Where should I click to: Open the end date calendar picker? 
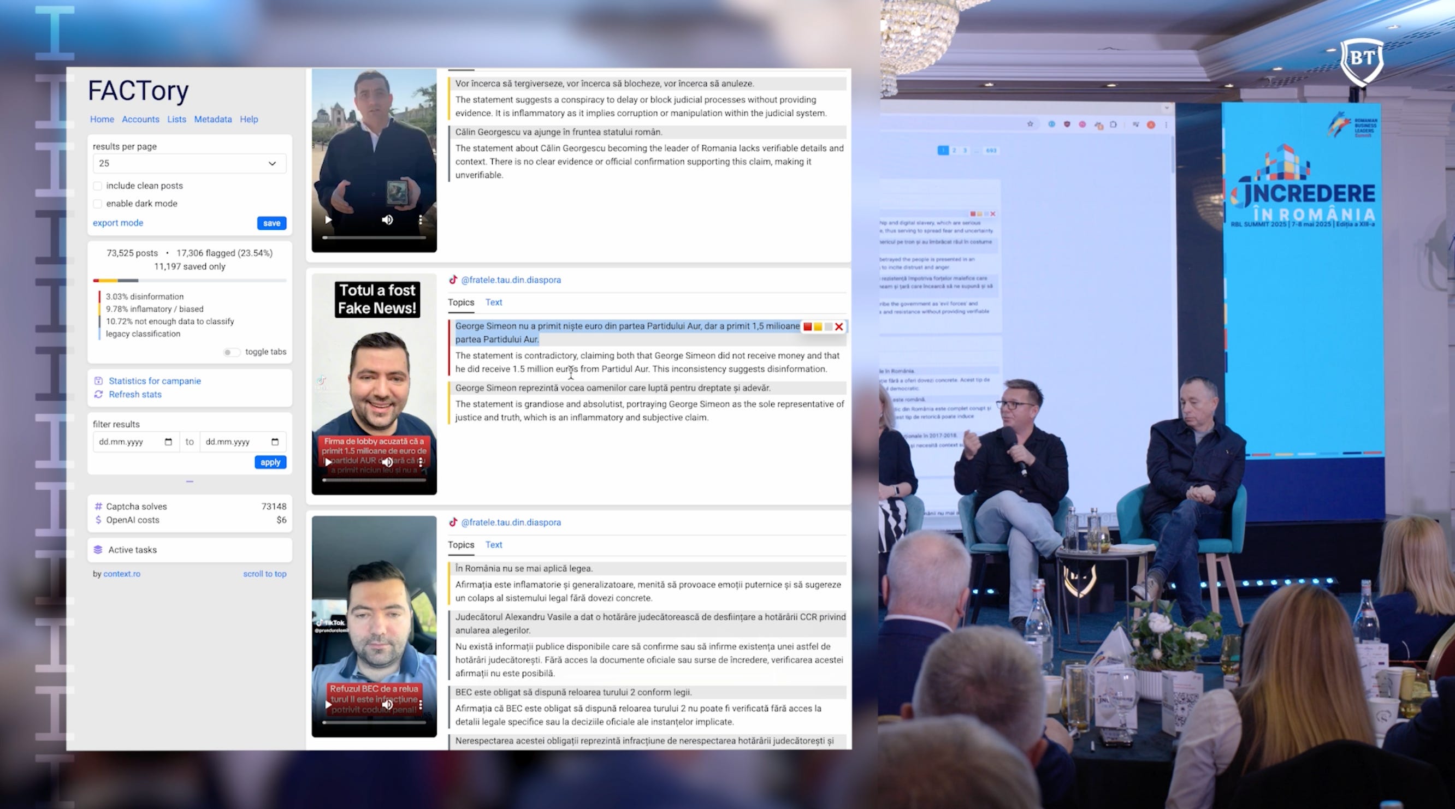(x=275, y=442)
